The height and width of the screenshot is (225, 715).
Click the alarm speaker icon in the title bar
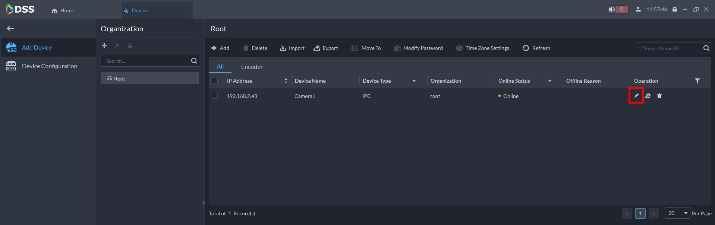[612, 9]
